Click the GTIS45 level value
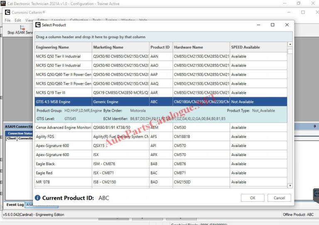 pyautogui.click(x=70, y=118)
